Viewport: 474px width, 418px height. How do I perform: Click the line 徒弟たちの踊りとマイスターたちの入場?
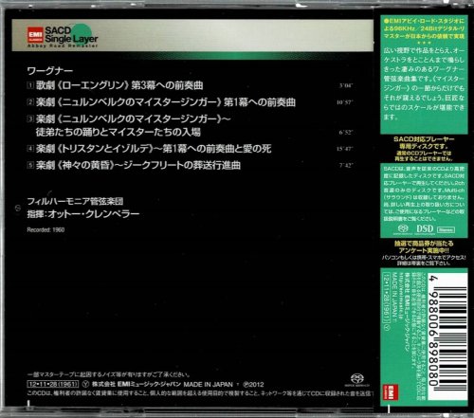click(x=118, y=132)
